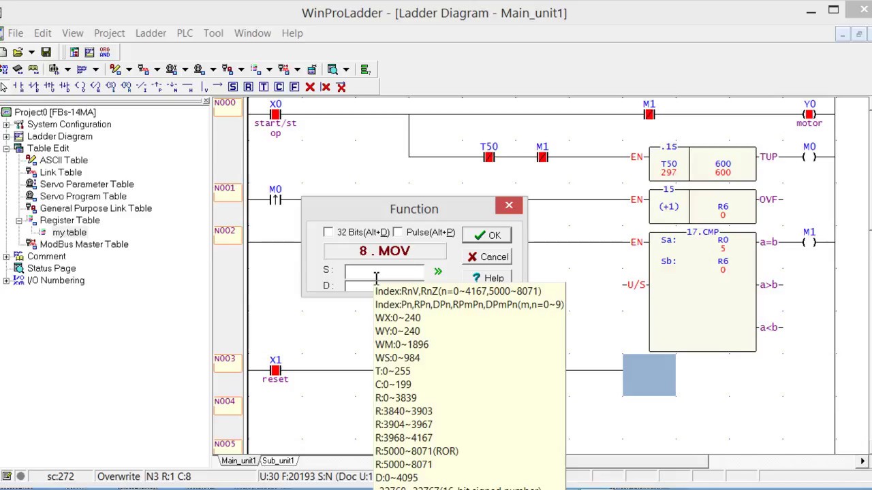Select General Purpose Link Table item
This screenshot has height=490, width=872.
pos(95,208)
